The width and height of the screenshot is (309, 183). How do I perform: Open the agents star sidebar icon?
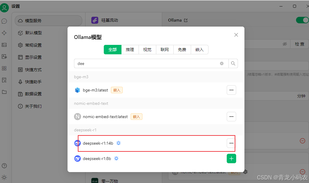4,33
